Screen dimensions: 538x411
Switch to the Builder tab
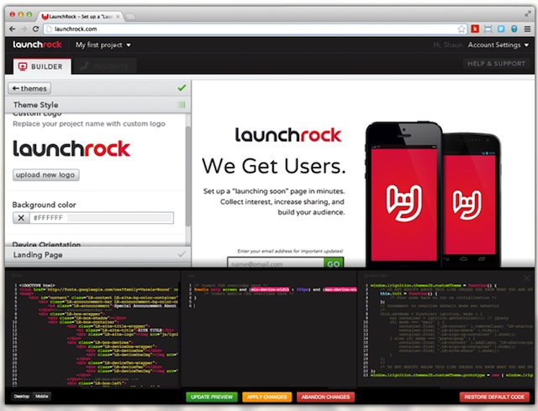click(42, 66)
